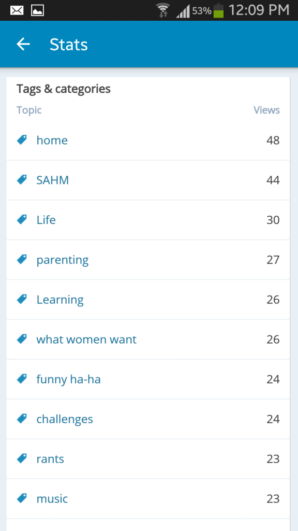Tap the tag icon next to Life

pos(21,219)
